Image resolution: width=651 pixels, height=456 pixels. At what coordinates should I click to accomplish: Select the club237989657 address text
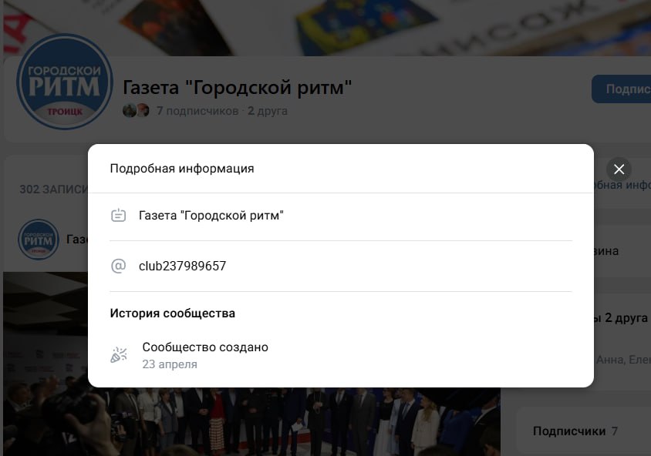click(x=182, y=266)
